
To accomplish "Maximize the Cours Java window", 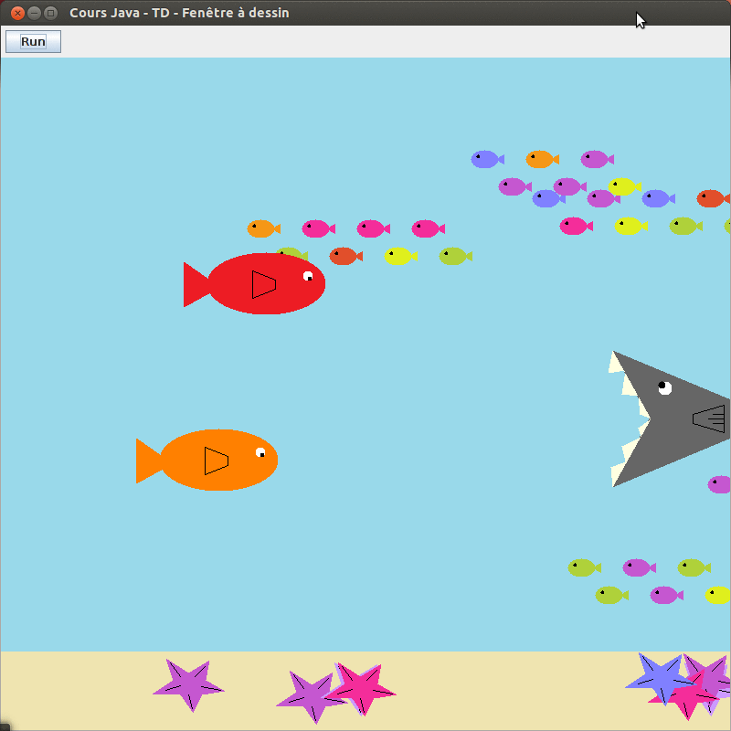I will pyautogui.click(x=51, y=13).
